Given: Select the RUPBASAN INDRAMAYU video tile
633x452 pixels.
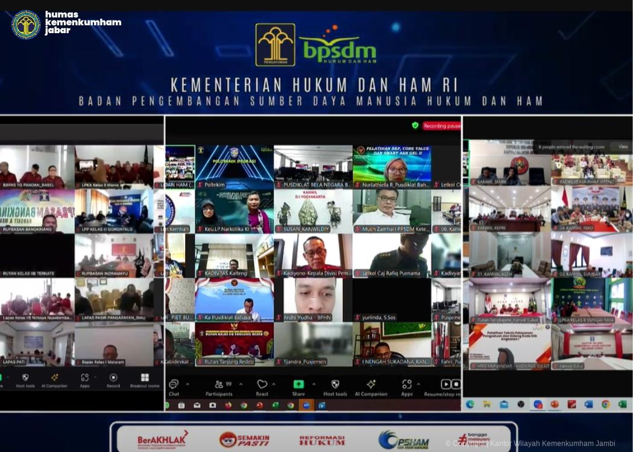Looking at the screenshot, I should [115, 256].
